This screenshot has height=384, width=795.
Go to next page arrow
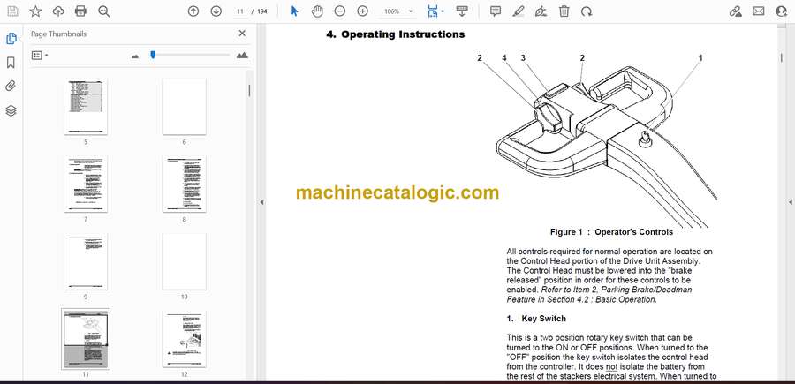pyautogui.click(x=216, y=11)
